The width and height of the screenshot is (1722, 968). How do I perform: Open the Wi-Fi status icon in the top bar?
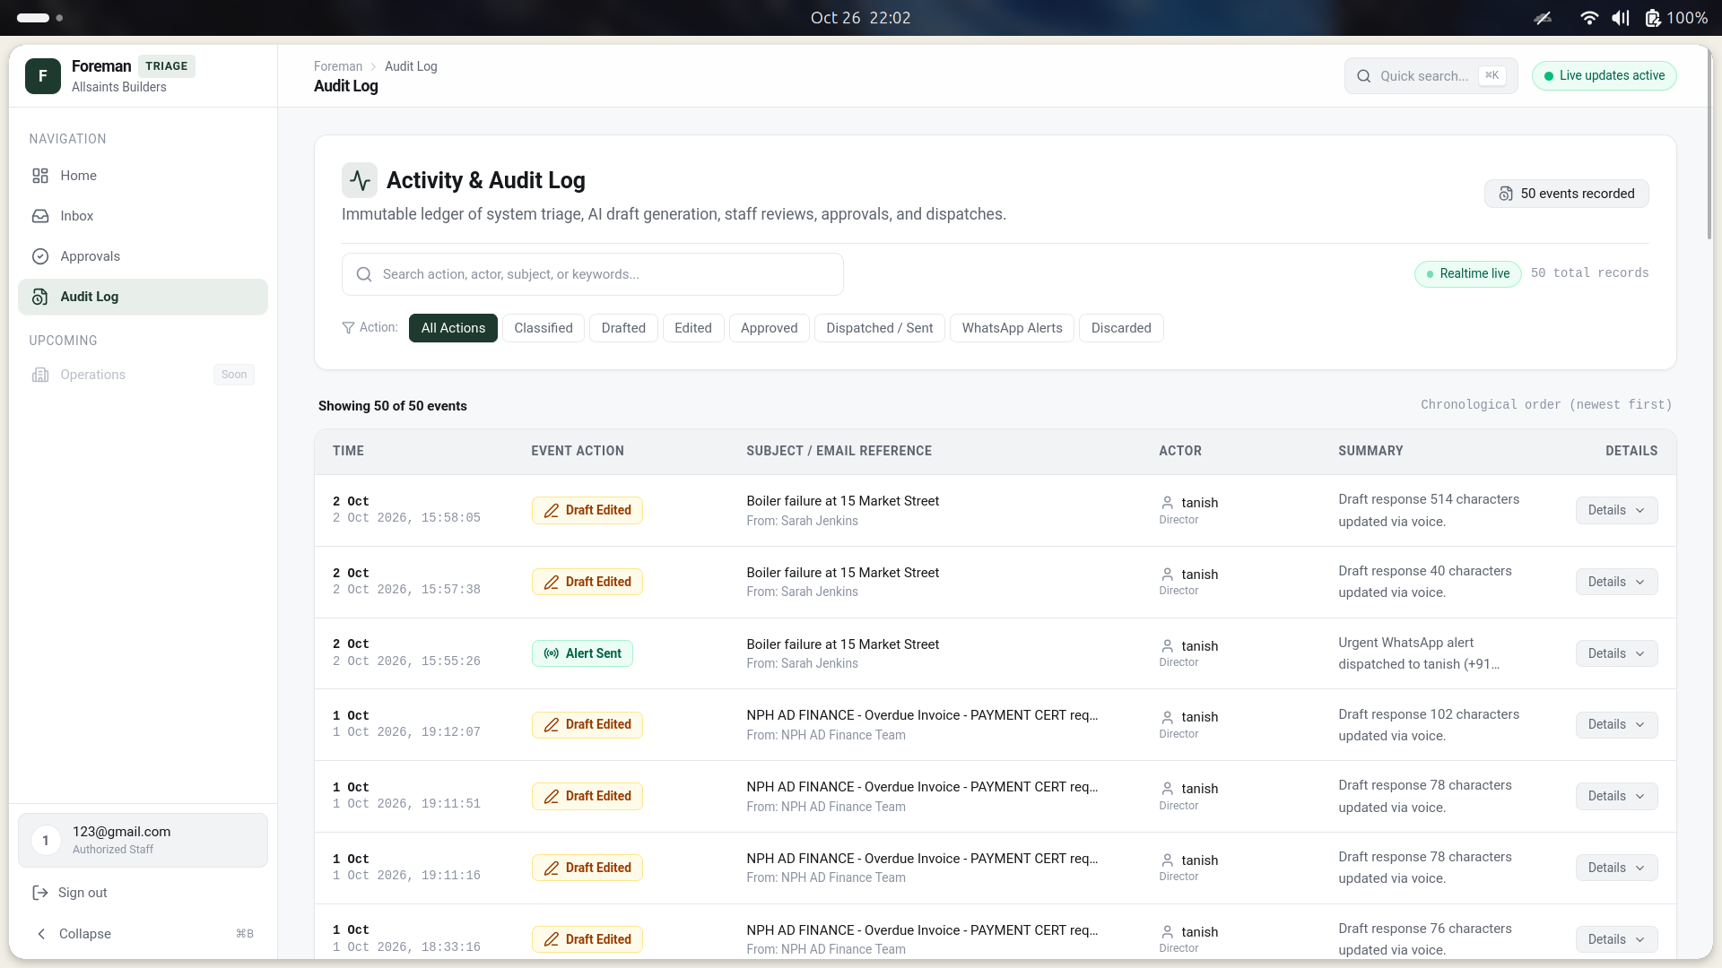pyautogui.click(x=1588, y=18)
